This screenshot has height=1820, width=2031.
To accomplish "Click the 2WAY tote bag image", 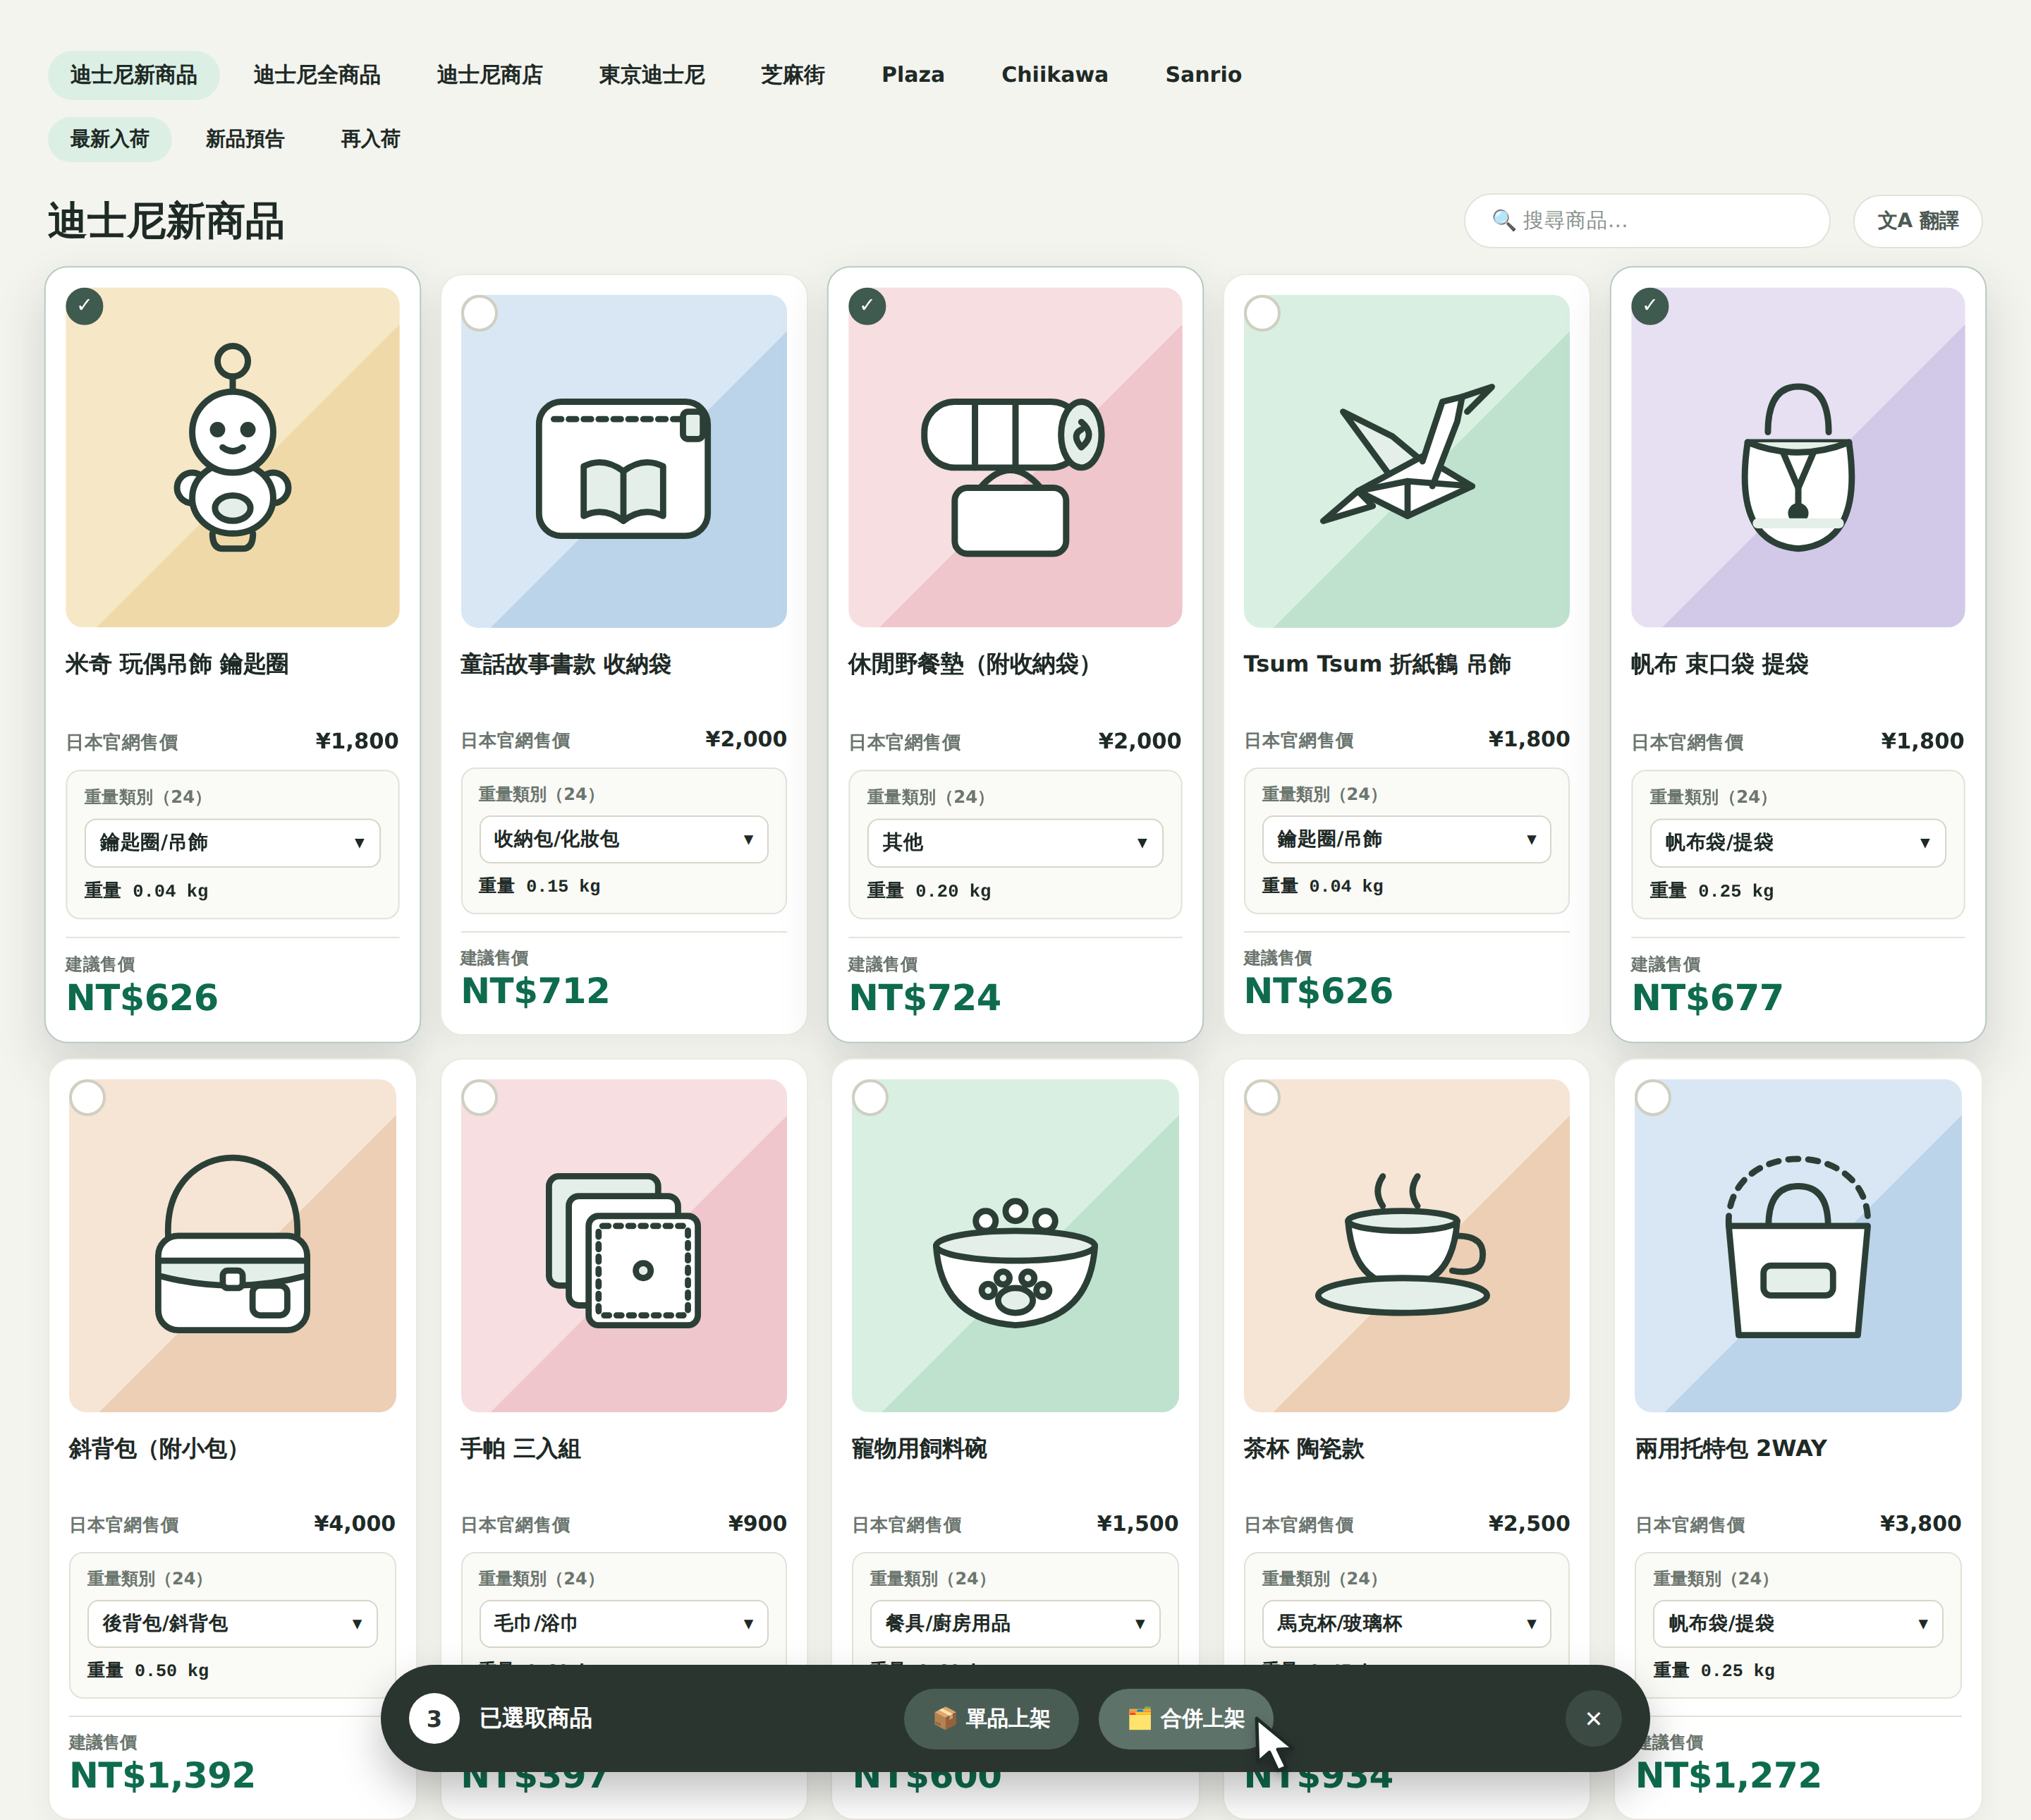I will click(x=1797, y=1245).
